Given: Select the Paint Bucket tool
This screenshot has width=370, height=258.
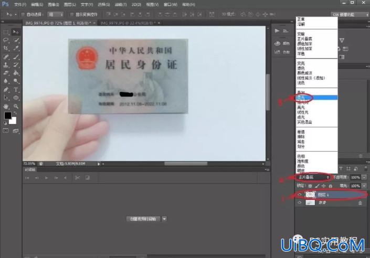Looking at the screenshot, I should 16,73.
